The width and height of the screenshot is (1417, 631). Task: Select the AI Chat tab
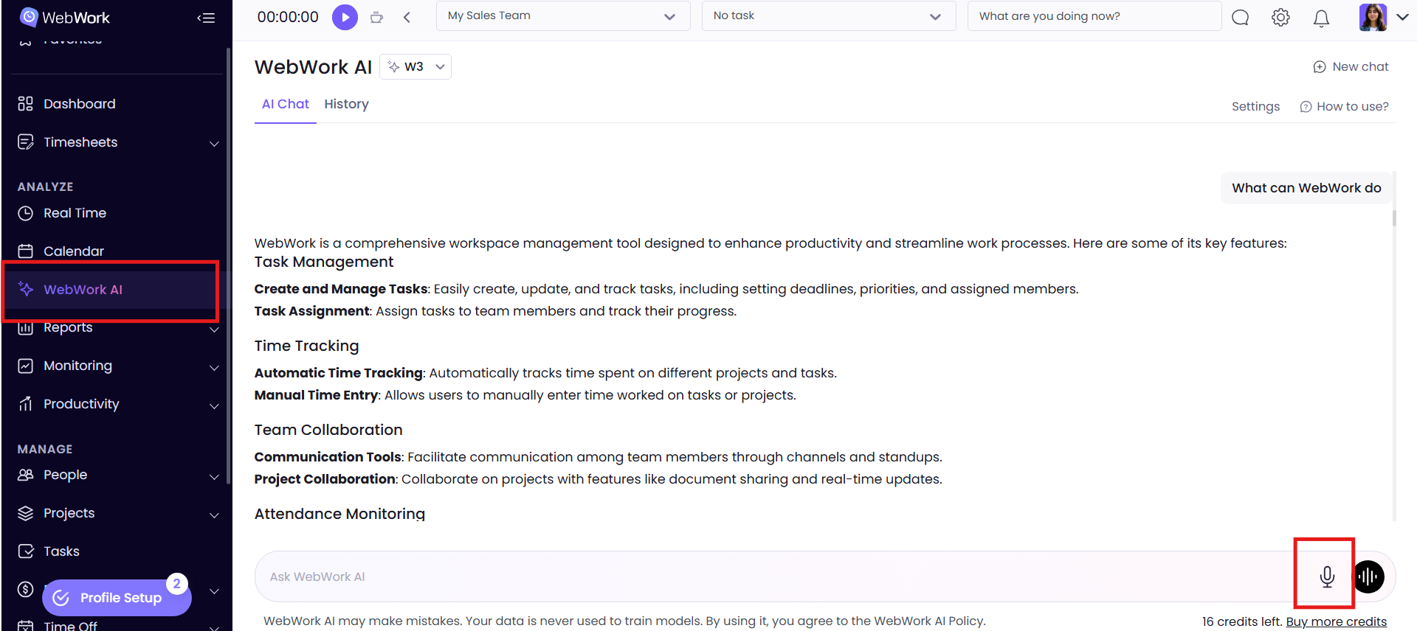click(285, 104)
